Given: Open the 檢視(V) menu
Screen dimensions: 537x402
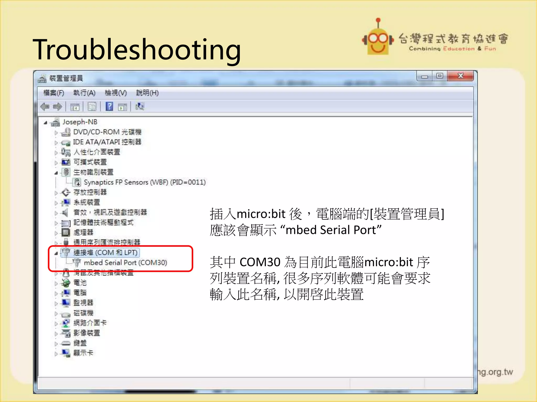Looking at the screenshot, I should click(116, 93).
